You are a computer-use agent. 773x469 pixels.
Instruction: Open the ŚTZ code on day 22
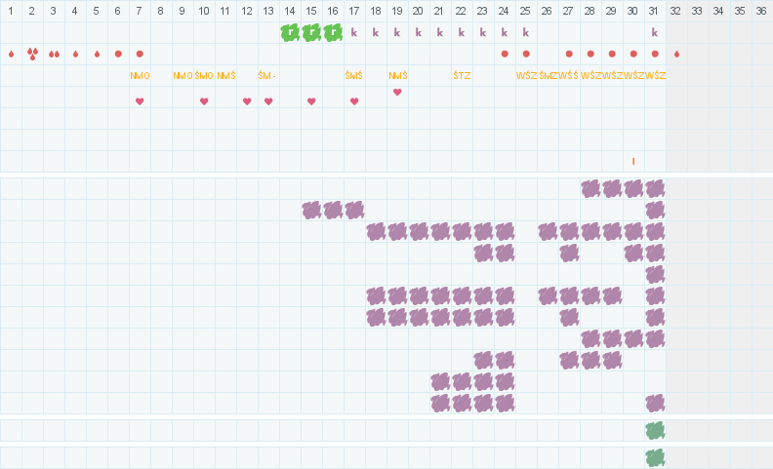pyautogui.click(x=462, y=76)
